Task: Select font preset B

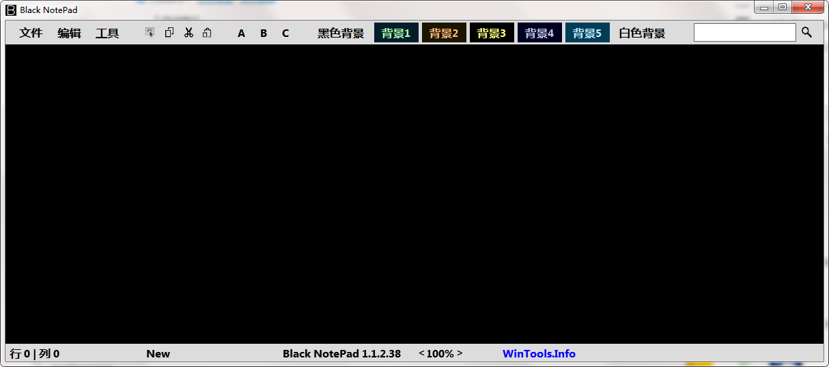Action: pyautogui.click(x=264, y=33)
